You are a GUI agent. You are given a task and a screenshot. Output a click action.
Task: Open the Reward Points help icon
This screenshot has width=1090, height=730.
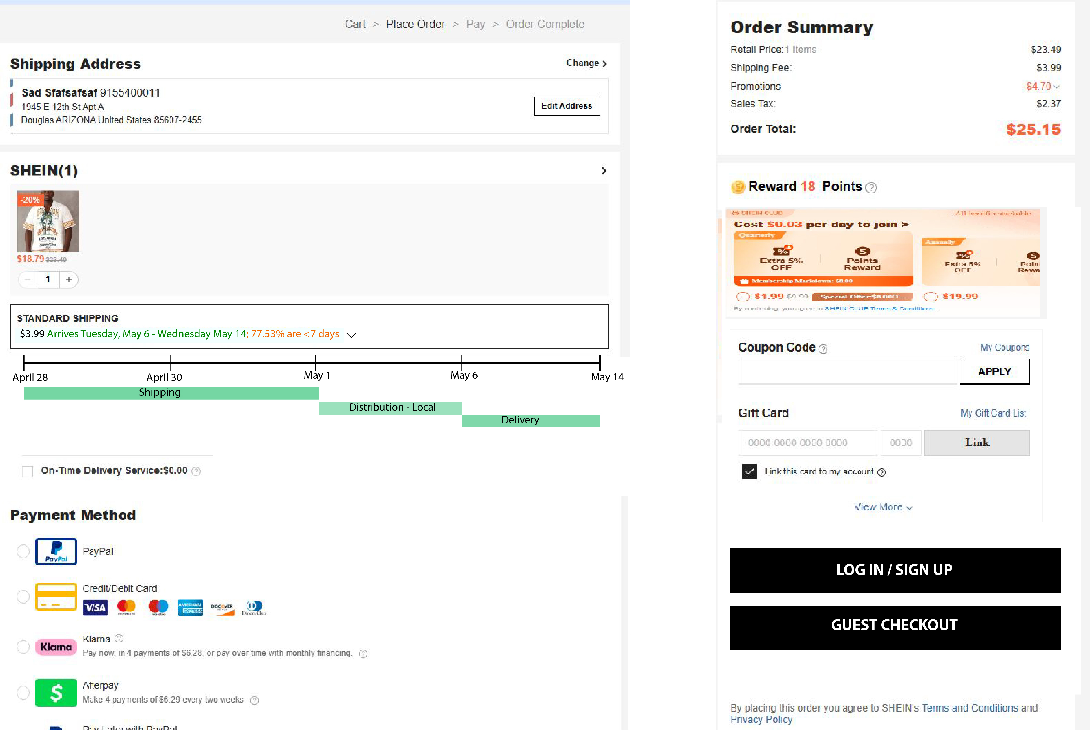(x=871, y=187)
